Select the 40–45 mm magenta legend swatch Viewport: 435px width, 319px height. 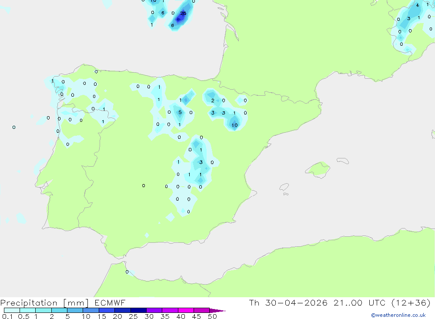[x=186, y=310]
